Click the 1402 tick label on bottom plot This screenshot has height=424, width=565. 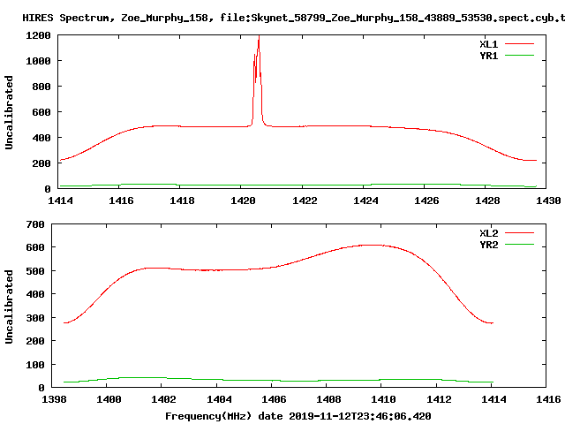163,399
